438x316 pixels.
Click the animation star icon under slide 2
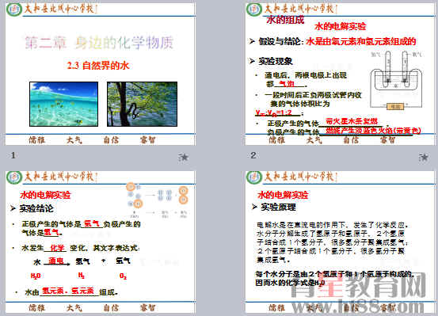click(x=423, y=158)
